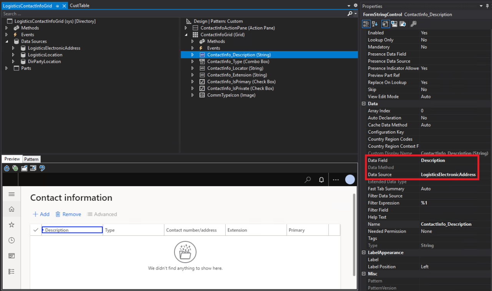
Task: Select the Categorized view in Properties panel
Action: point(366,23)
